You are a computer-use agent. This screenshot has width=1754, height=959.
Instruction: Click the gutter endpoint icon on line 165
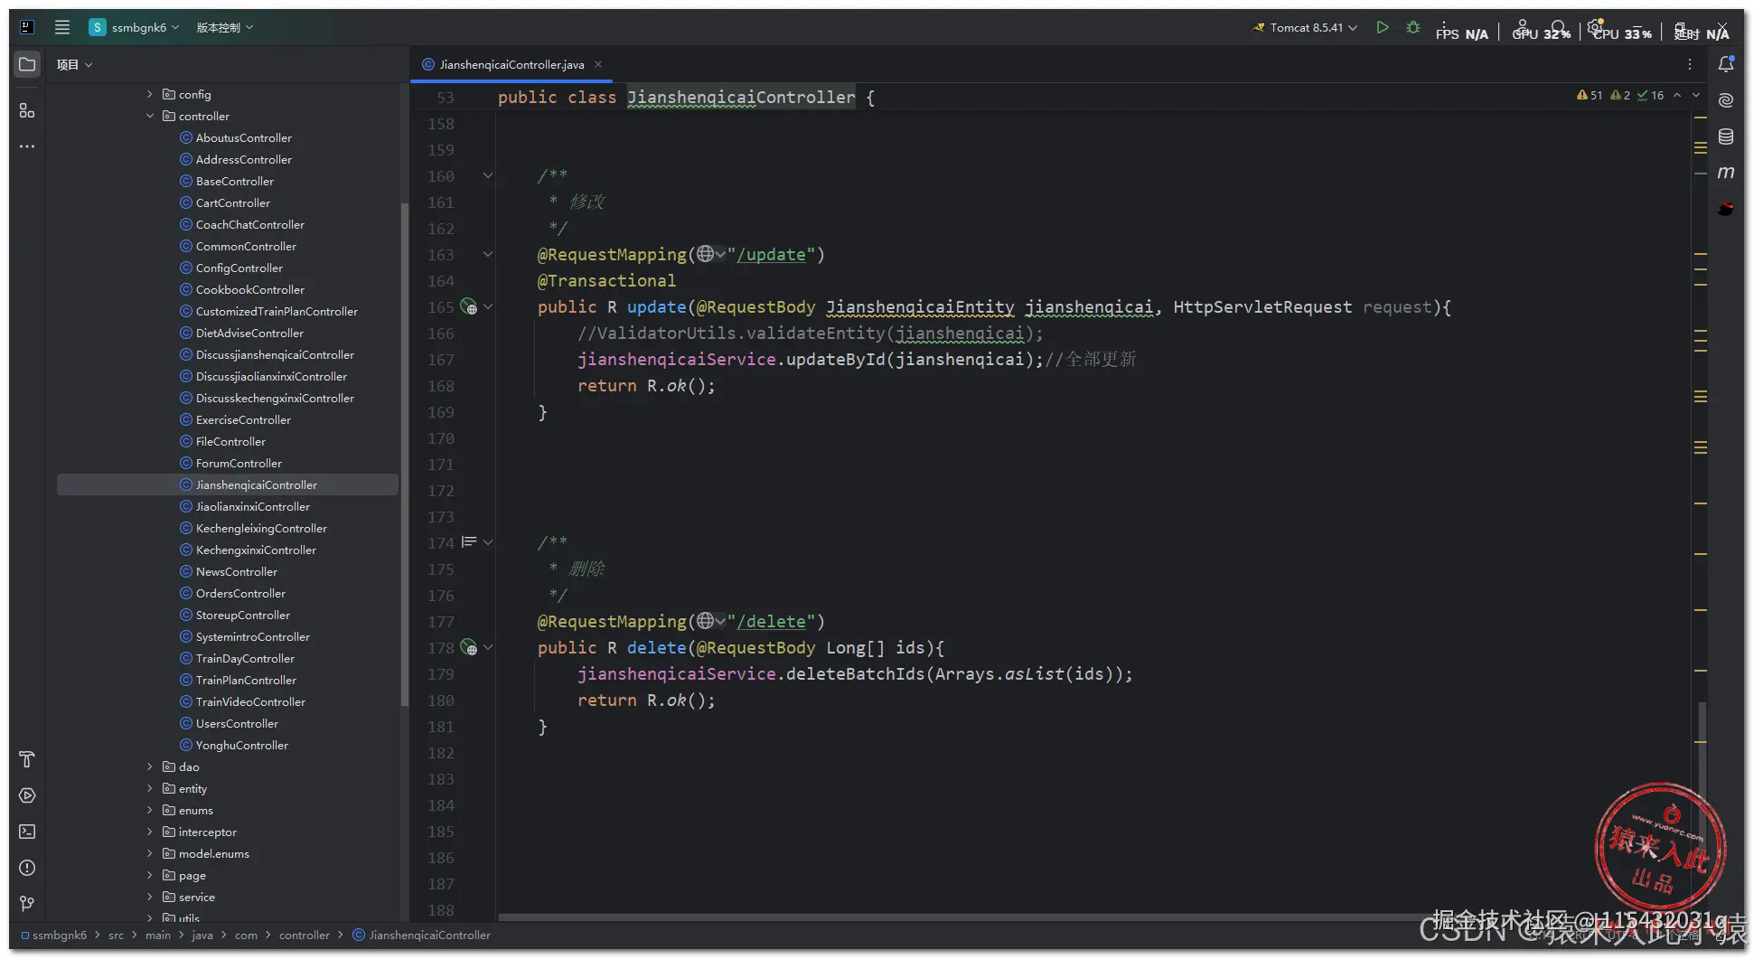point(469,307)
